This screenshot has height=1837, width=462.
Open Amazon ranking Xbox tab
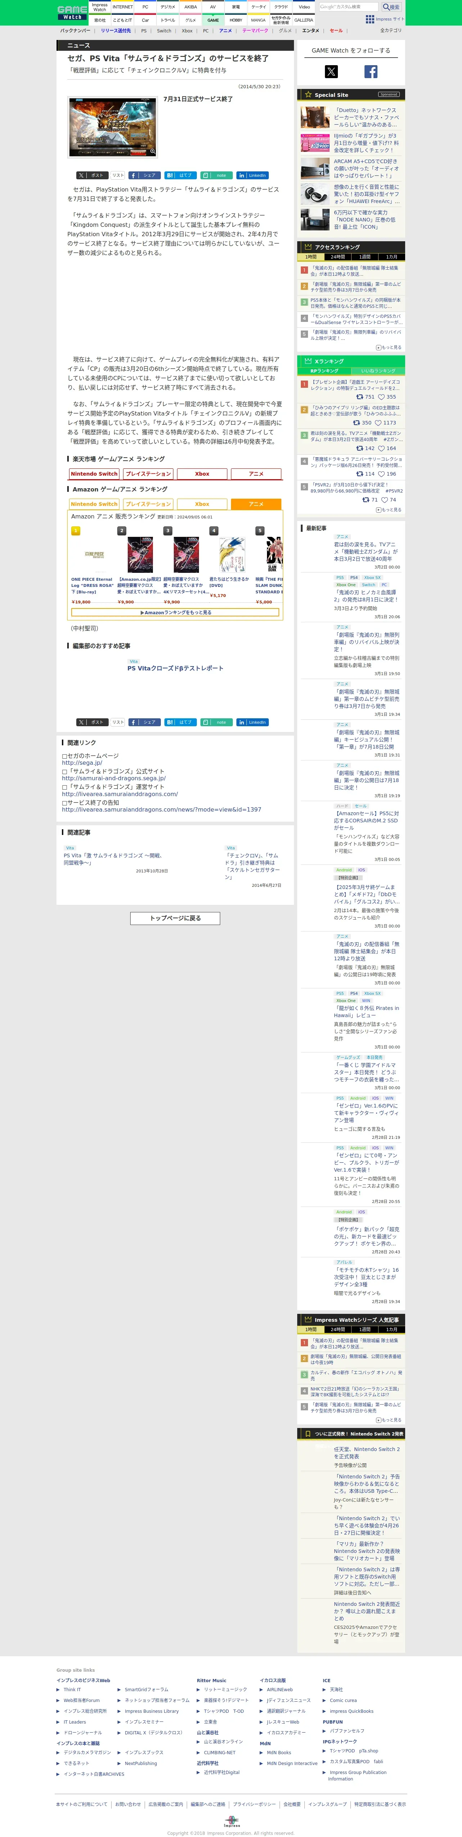point(203,504)
